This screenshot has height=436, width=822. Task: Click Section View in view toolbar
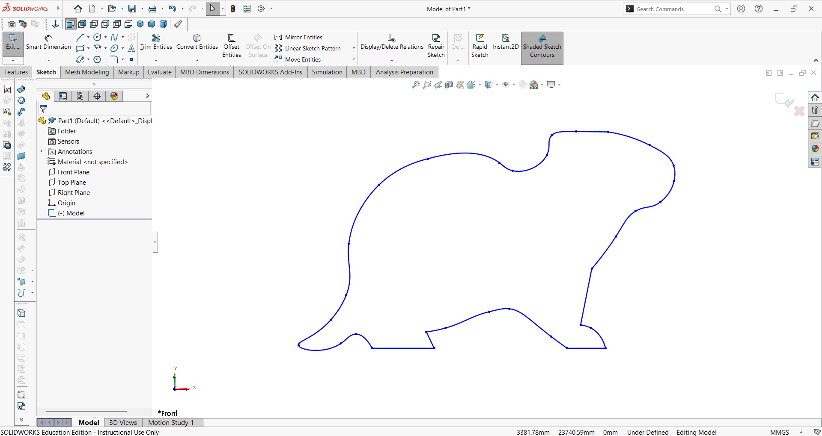click(449, 85)
